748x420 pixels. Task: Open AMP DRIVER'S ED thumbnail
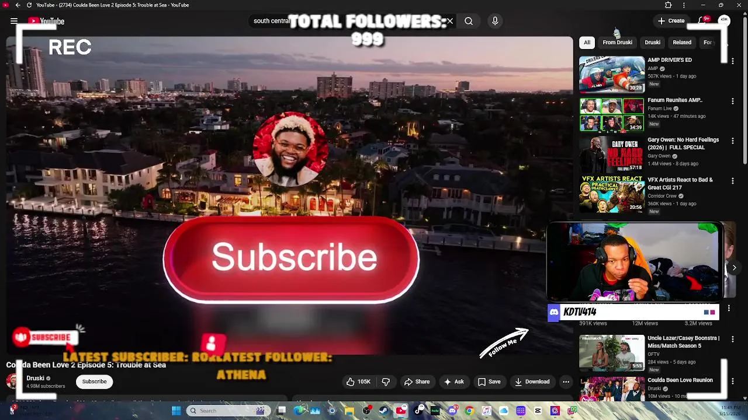[x=612, y=74]
